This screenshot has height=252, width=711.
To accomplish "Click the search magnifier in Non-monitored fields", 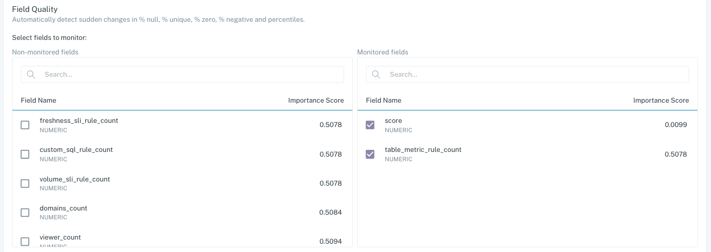I will pos(31,74).
